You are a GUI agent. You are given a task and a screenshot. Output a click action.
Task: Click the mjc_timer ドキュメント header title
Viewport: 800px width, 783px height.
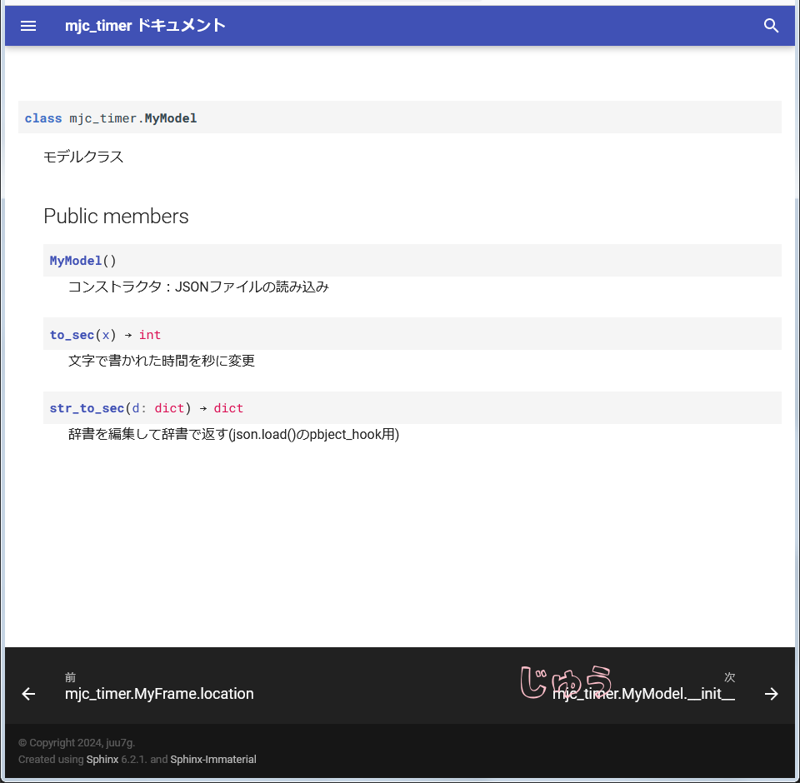145,26
